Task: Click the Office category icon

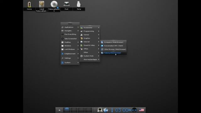Action: [x=82, y=49]
